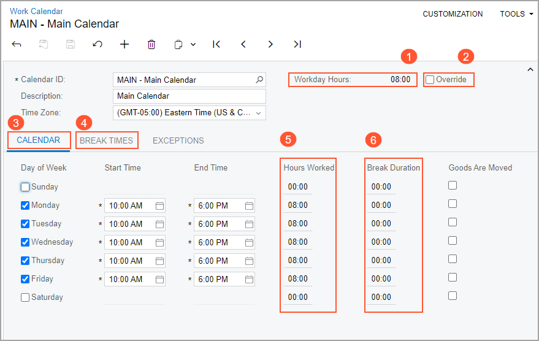Check the Sunday day checkbox
Image resolution: width=539 pixels, height=341 pixels.
pos(25,187)
